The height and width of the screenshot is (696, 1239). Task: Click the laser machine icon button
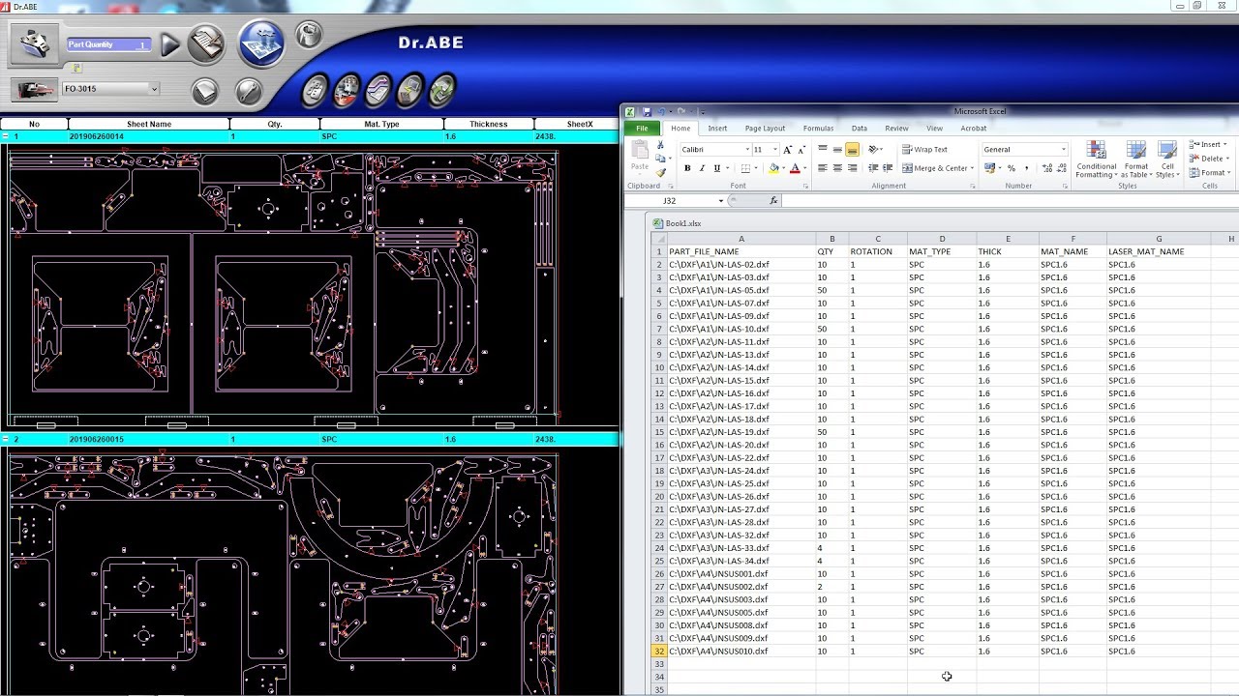click(x=33, y=89)
